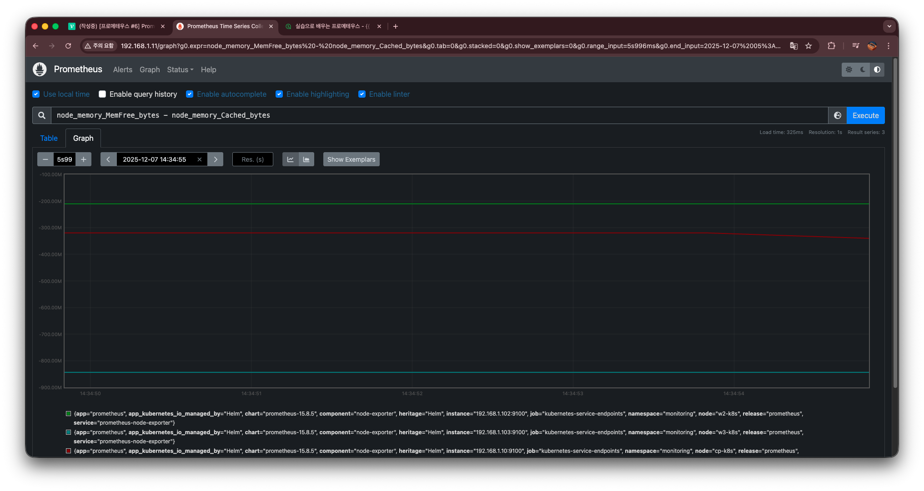Enable query history checkbox
The height and width of the screenshot is (491, 924).
tap(102, 94)
